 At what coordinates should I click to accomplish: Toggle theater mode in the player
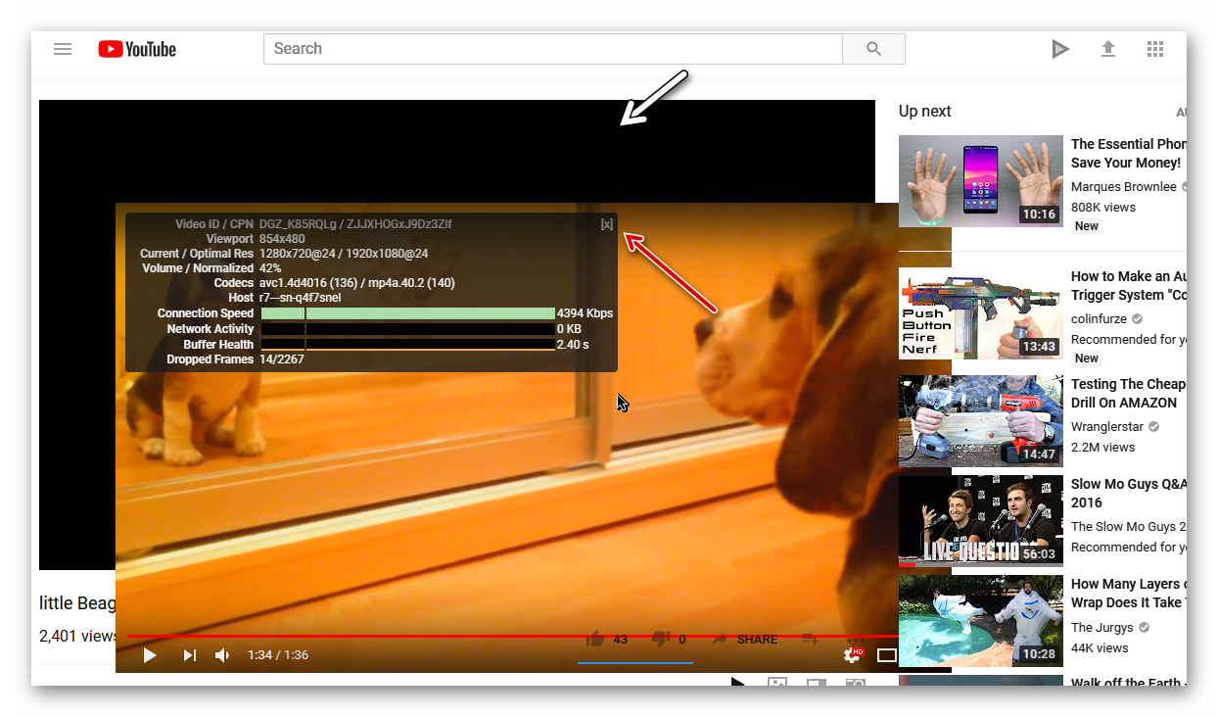coord(887,655)
